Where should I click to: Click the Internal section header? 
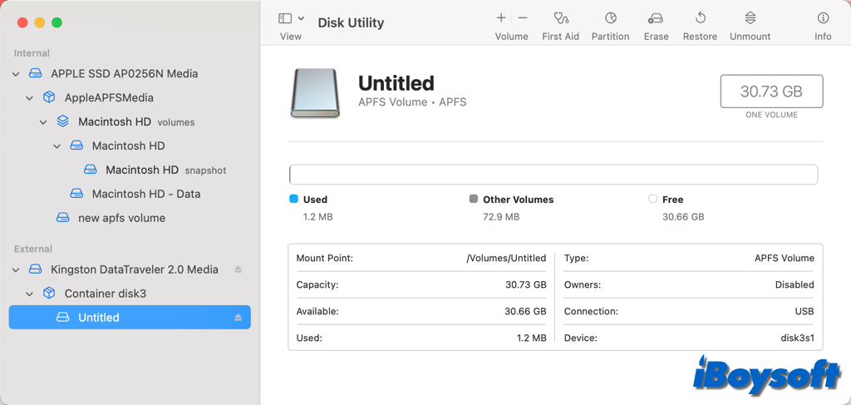pyautogui.click(x=32, y=53)
